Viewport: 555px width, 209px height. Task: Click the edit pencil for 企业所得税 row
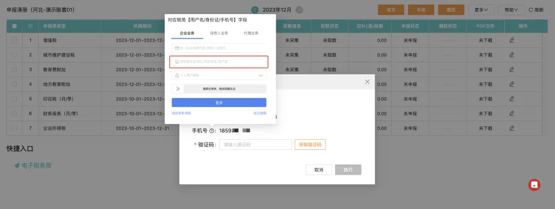512,128
